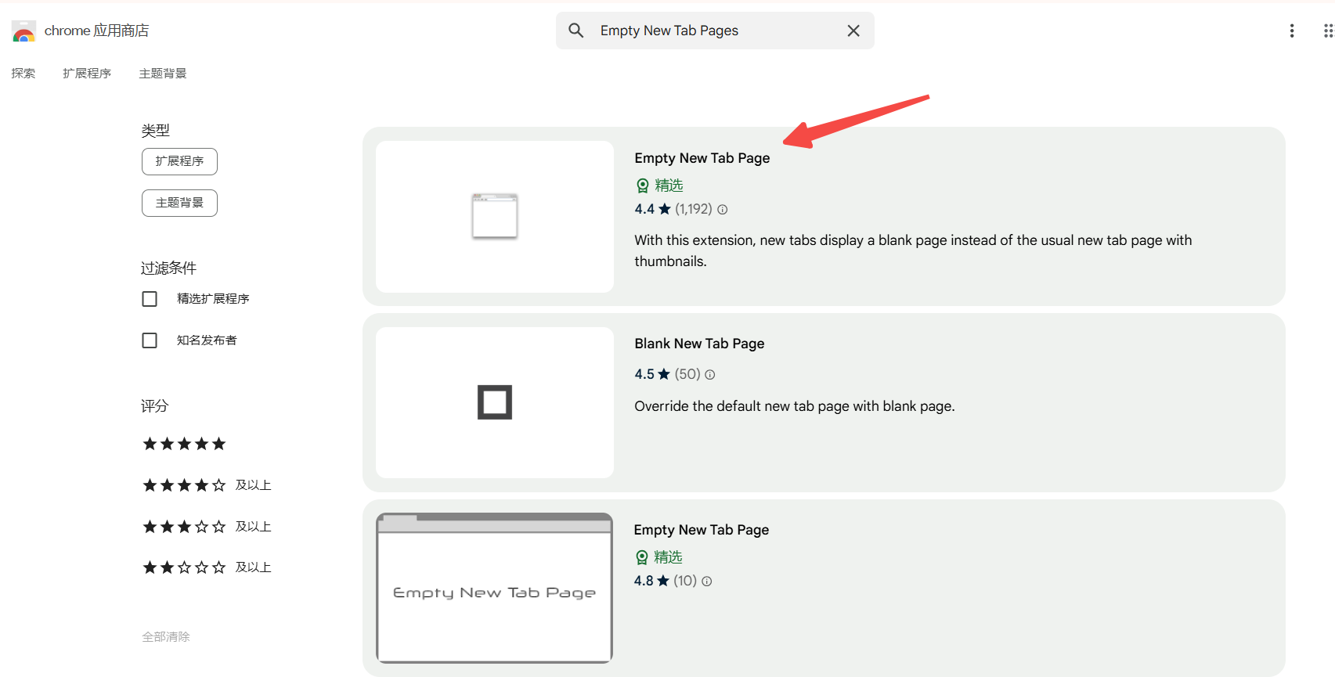
Task: Click the 类型 section heading
Action: pyautogui.click(x=155, y=131)
